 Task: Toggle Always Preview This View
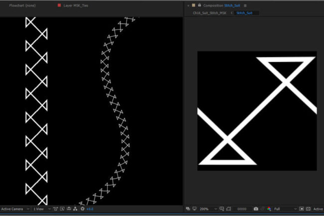pos(187,209)
